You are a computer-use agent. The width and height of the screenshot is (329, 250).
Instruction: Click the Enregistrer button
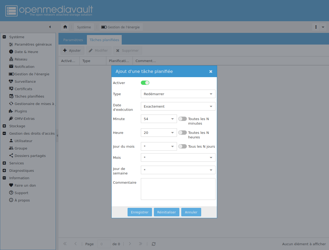140,212
